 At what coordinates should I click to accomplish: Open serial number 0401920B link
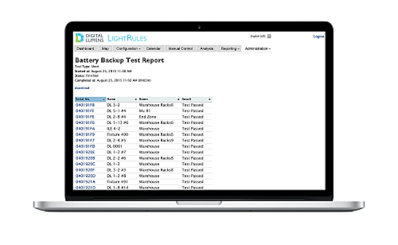click(85, 158)
